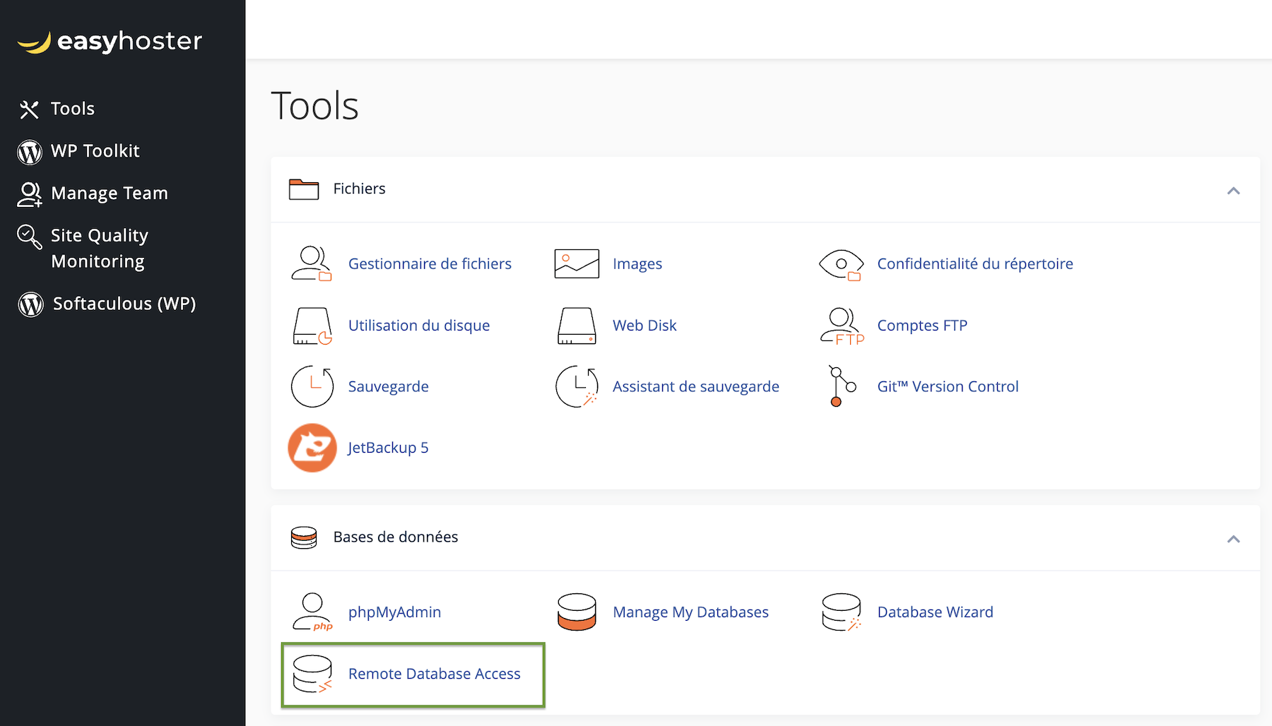The width and height of the screenshot is (1272, 726).
Task: Open the Images picture icon
Action: (x=577, y=264)
